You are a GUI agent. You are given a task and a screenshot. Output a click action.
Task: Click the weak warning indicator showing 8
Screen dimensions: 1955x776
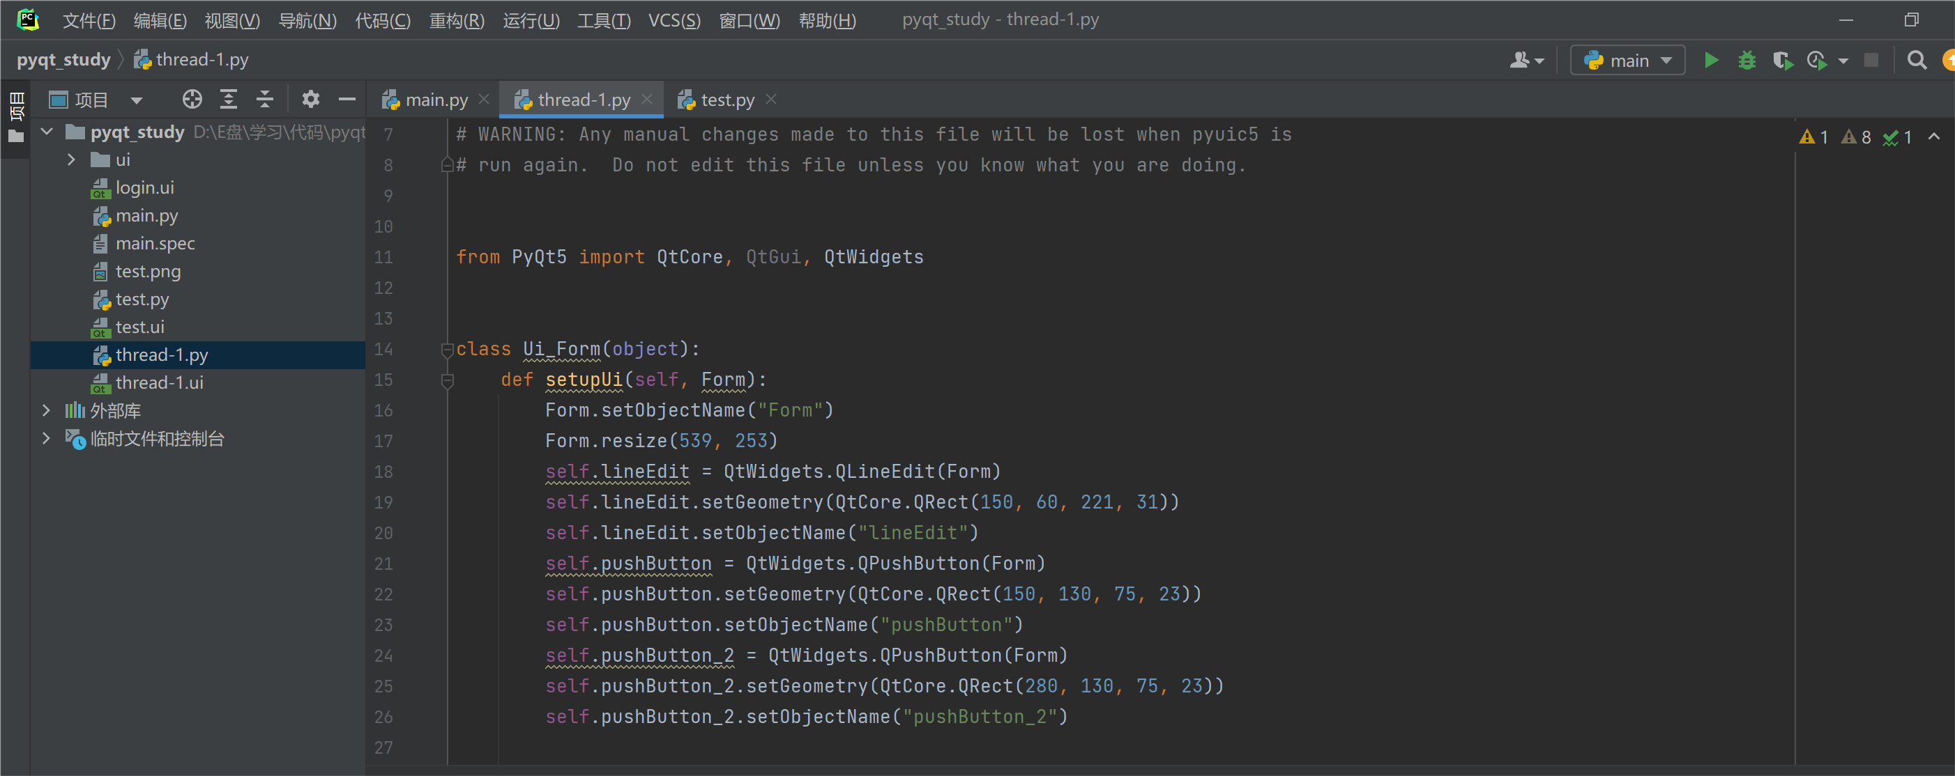(x=1855, y=137)
